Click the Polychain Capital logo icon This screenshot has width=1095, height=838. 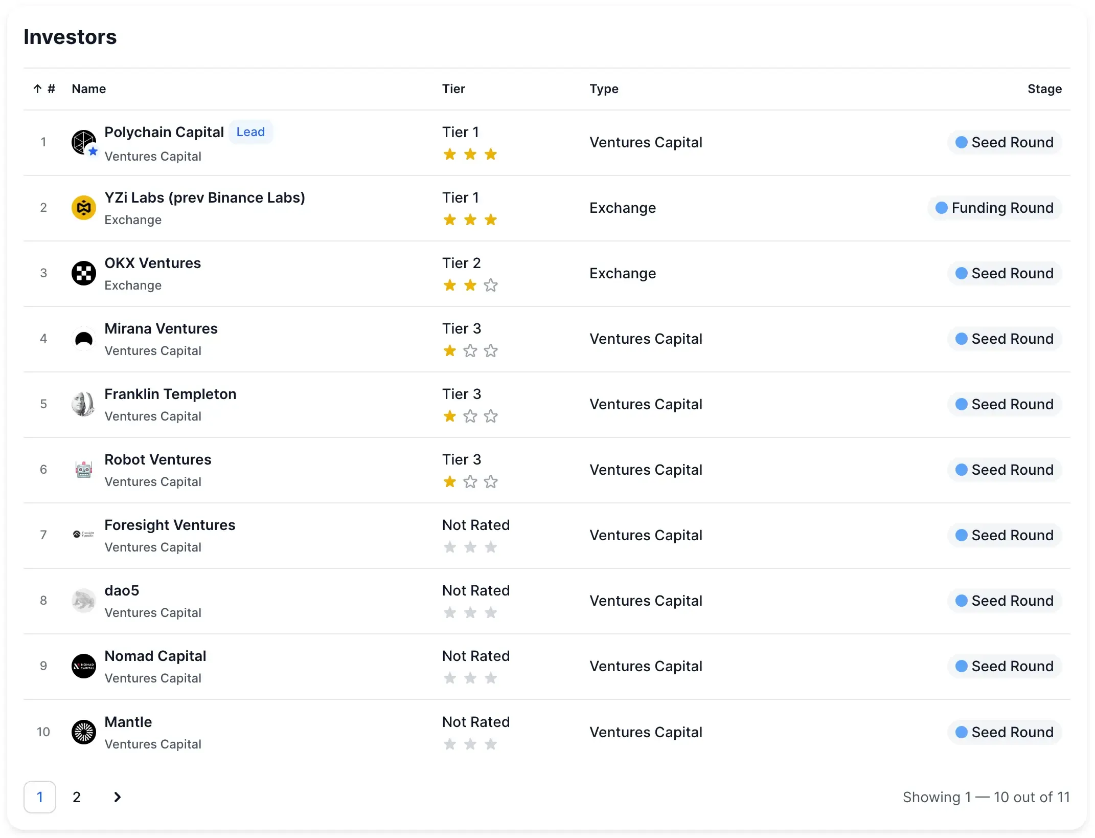(84, 142)
